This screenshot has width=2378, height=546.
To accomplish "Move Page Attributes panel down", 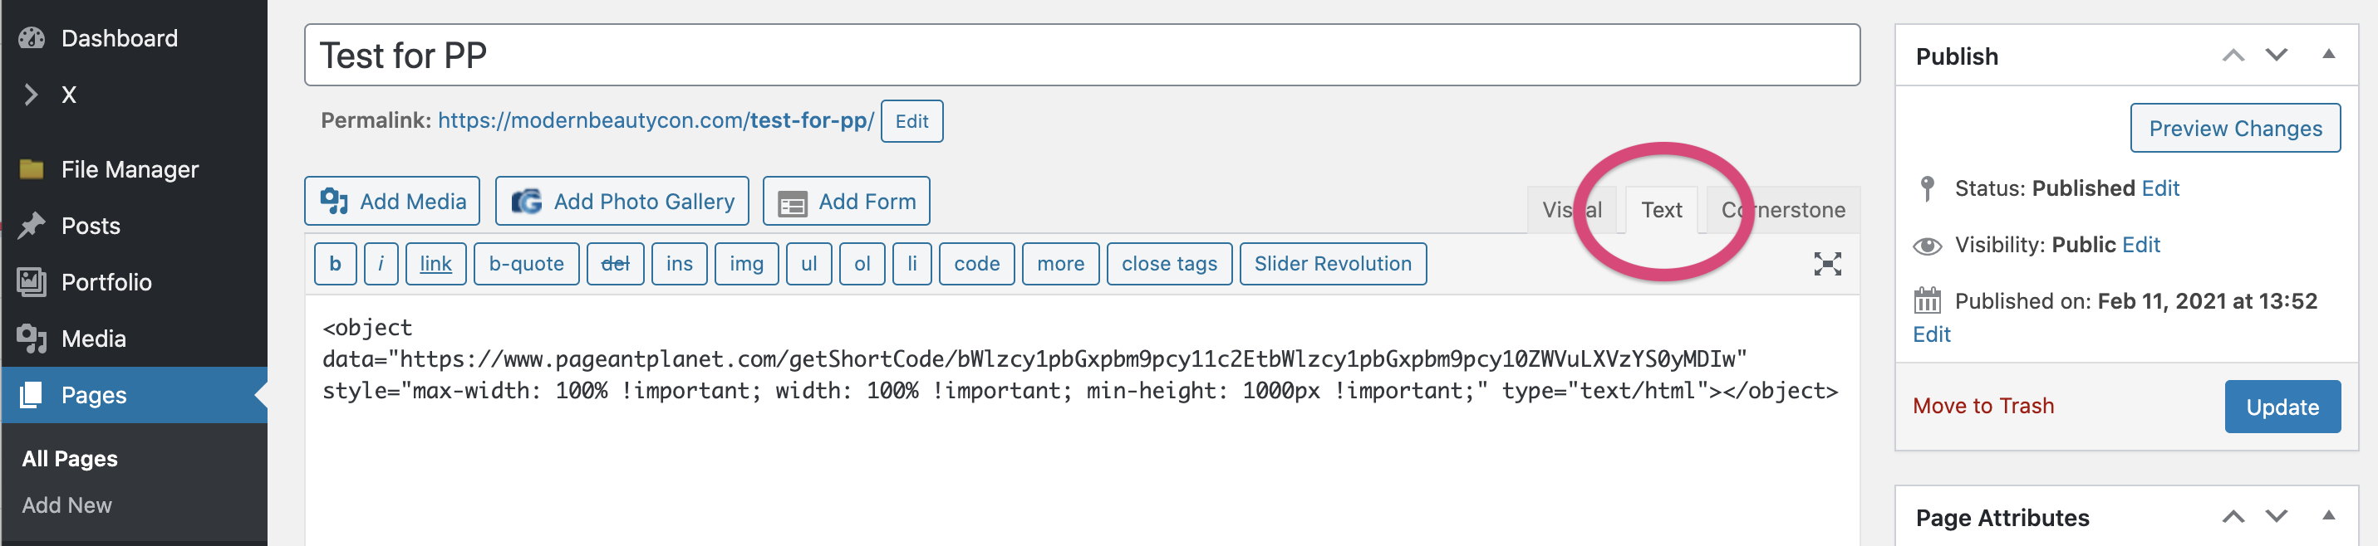I will (2277, 516).
